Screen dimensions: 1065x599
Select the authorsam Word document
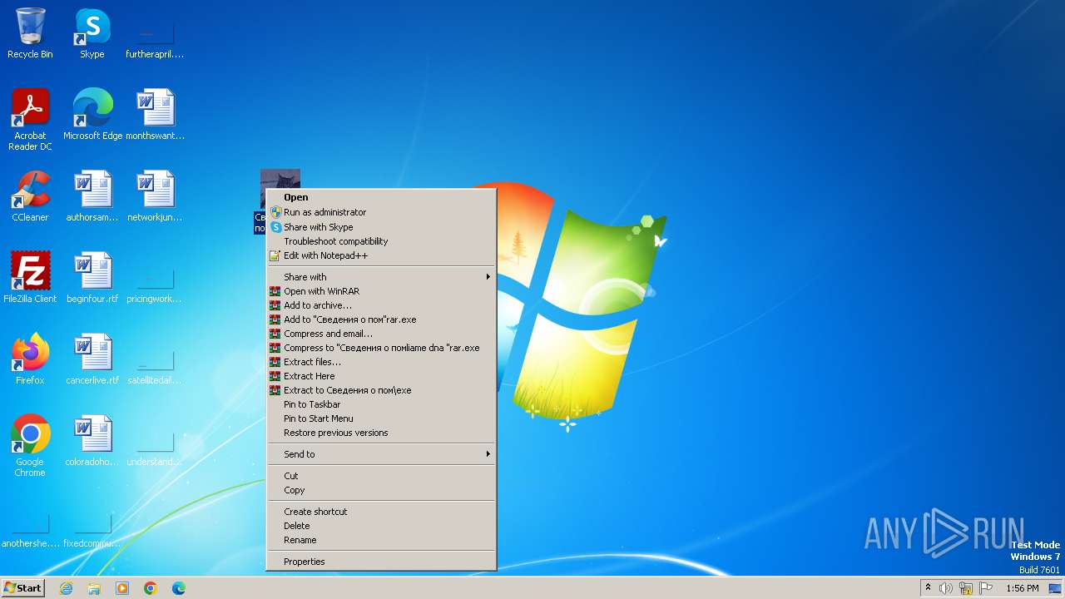[92, 196]
